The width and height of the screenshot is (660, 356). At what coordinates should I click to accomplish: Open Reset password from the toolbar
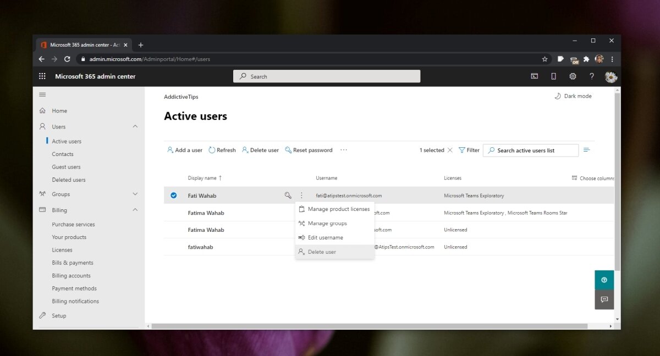tap(309, 149)
